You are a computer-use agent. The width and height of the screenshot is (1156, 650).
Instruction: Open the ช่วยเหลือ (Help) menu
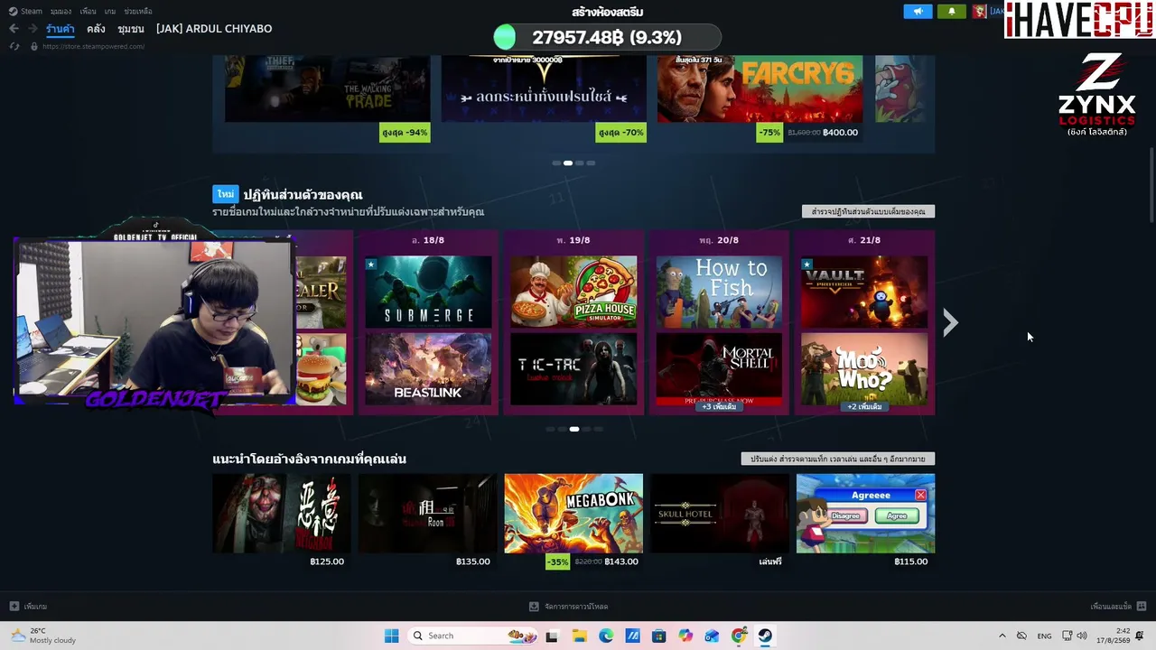tap(138, 11)
